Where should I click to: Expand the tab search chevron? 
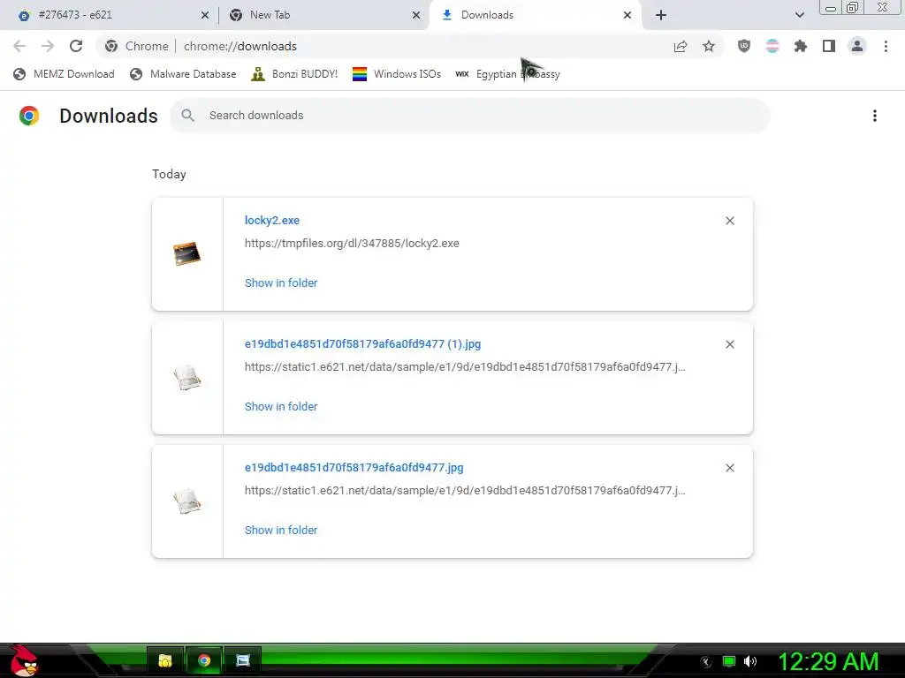click(x=799, y=15)
